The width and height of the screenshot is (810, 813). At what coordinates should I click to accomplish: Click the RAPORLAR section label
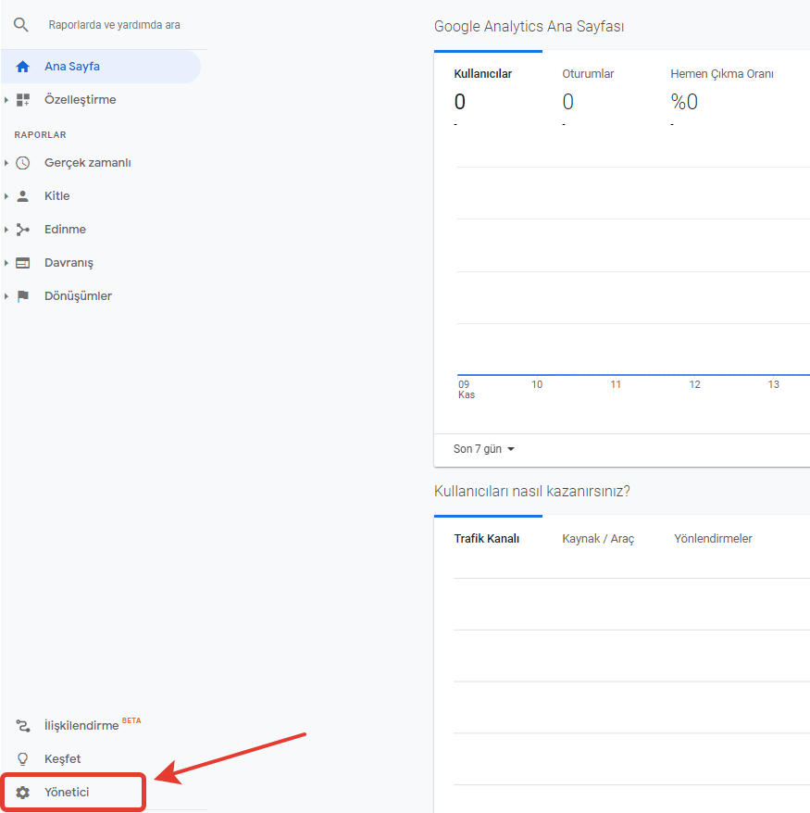point(41,135)
